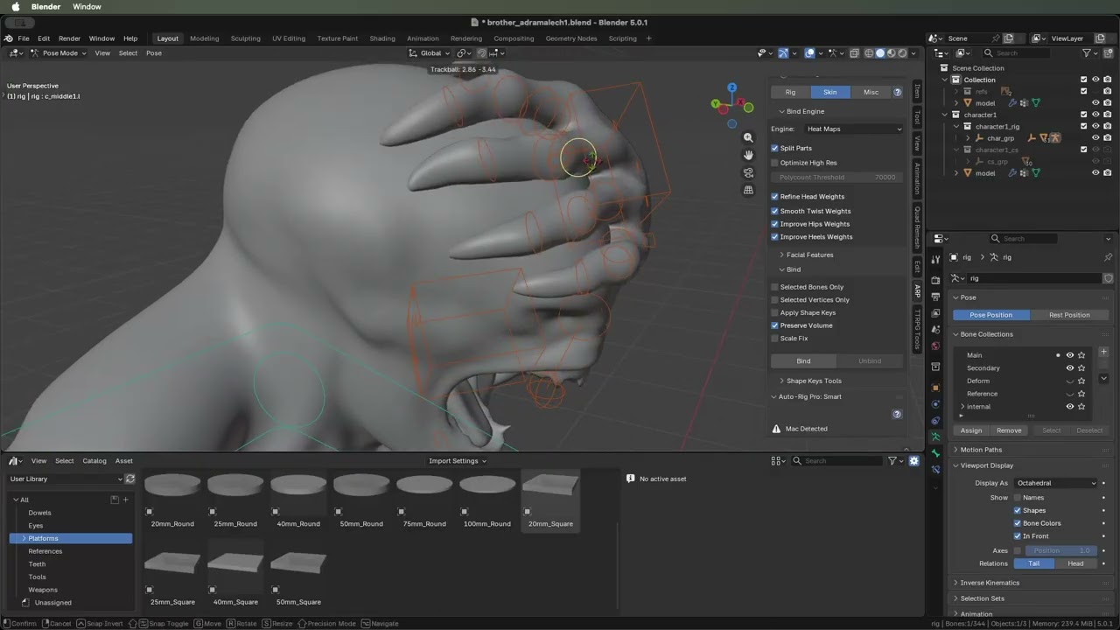This screenshot has height=630, width=1120.
Task: Select the Rig tab in ARP panel
Action: [790, 92]
